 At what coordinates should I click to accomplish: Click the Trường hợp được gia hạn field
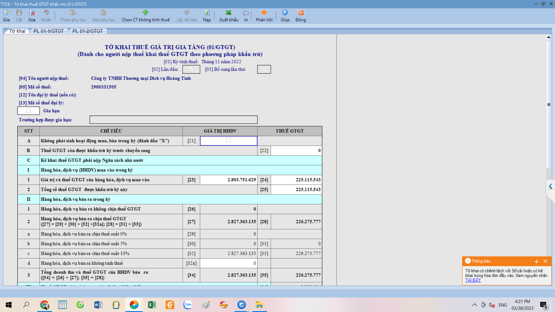(x=173, y=120)
